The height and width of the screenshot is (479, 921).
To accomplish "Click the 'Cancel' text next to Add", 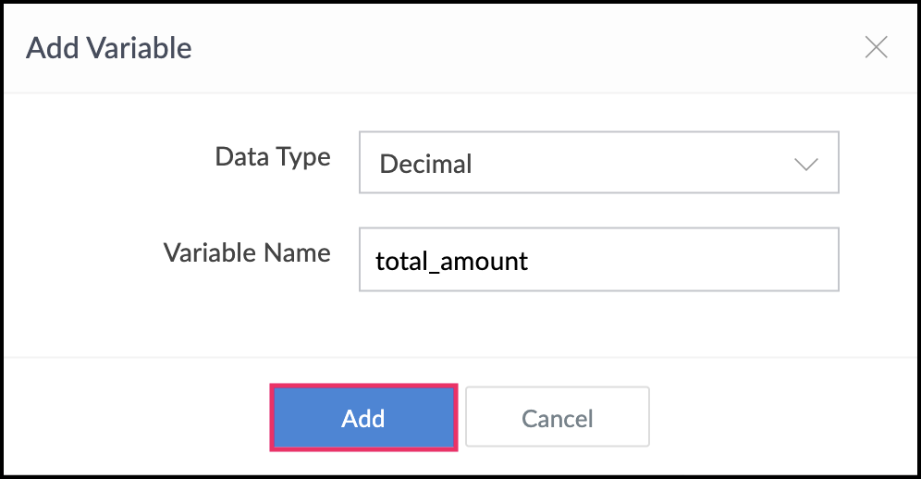I will 558,419.
